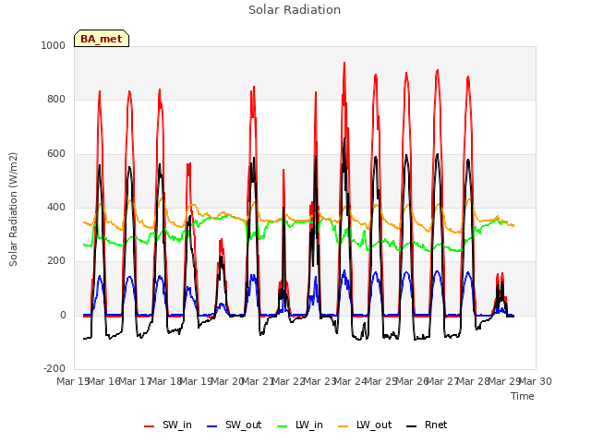Click the LW_in green legend swatch

(x=283, y=426)
